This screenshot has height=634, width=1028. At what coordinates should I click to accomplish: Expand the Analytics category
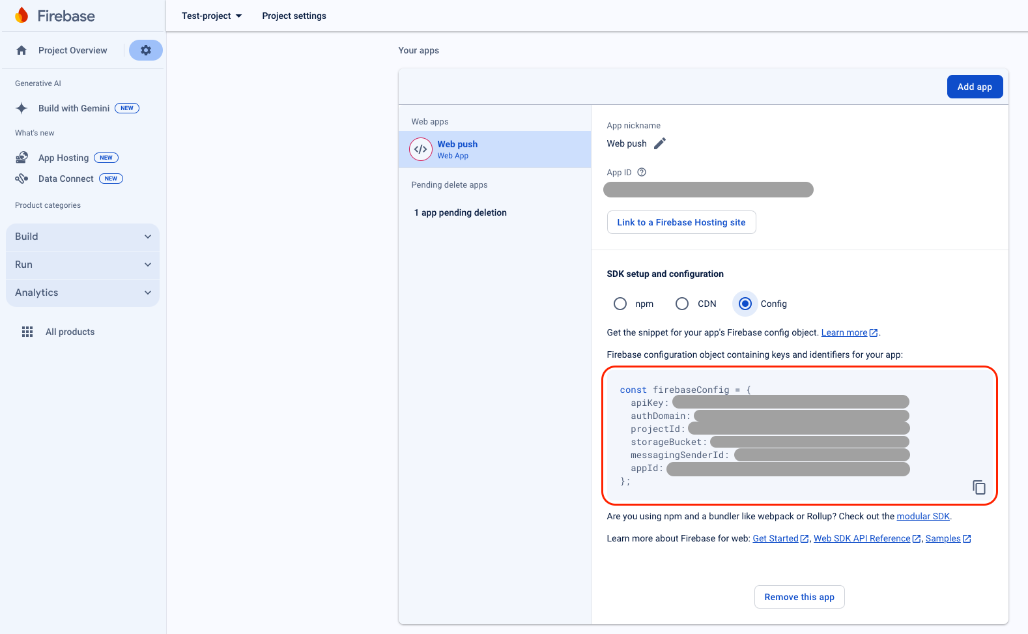pyautogui.click(x=83, y=293)
